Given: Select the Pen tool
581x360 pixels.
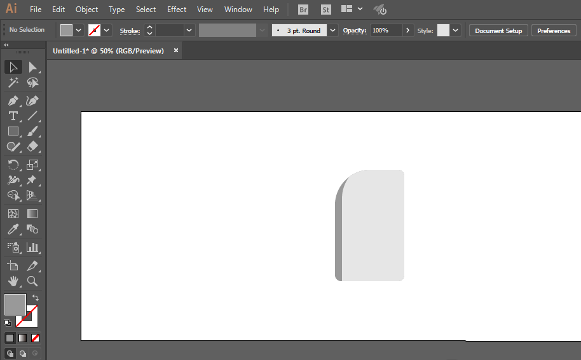Looking at the screenshot, I should tap(13, 101).
